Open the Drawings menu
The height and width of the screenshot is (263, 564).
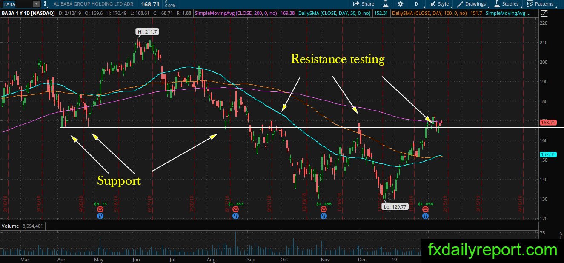click(471, 4)
